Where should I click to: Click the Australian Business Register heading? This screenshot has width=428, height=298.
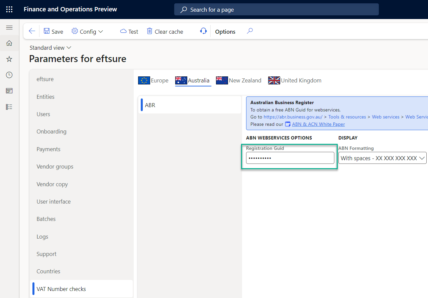[x=282, y=102]
